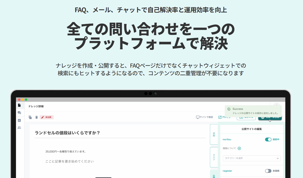Open the プレビュー external preview link

point(224,117)
